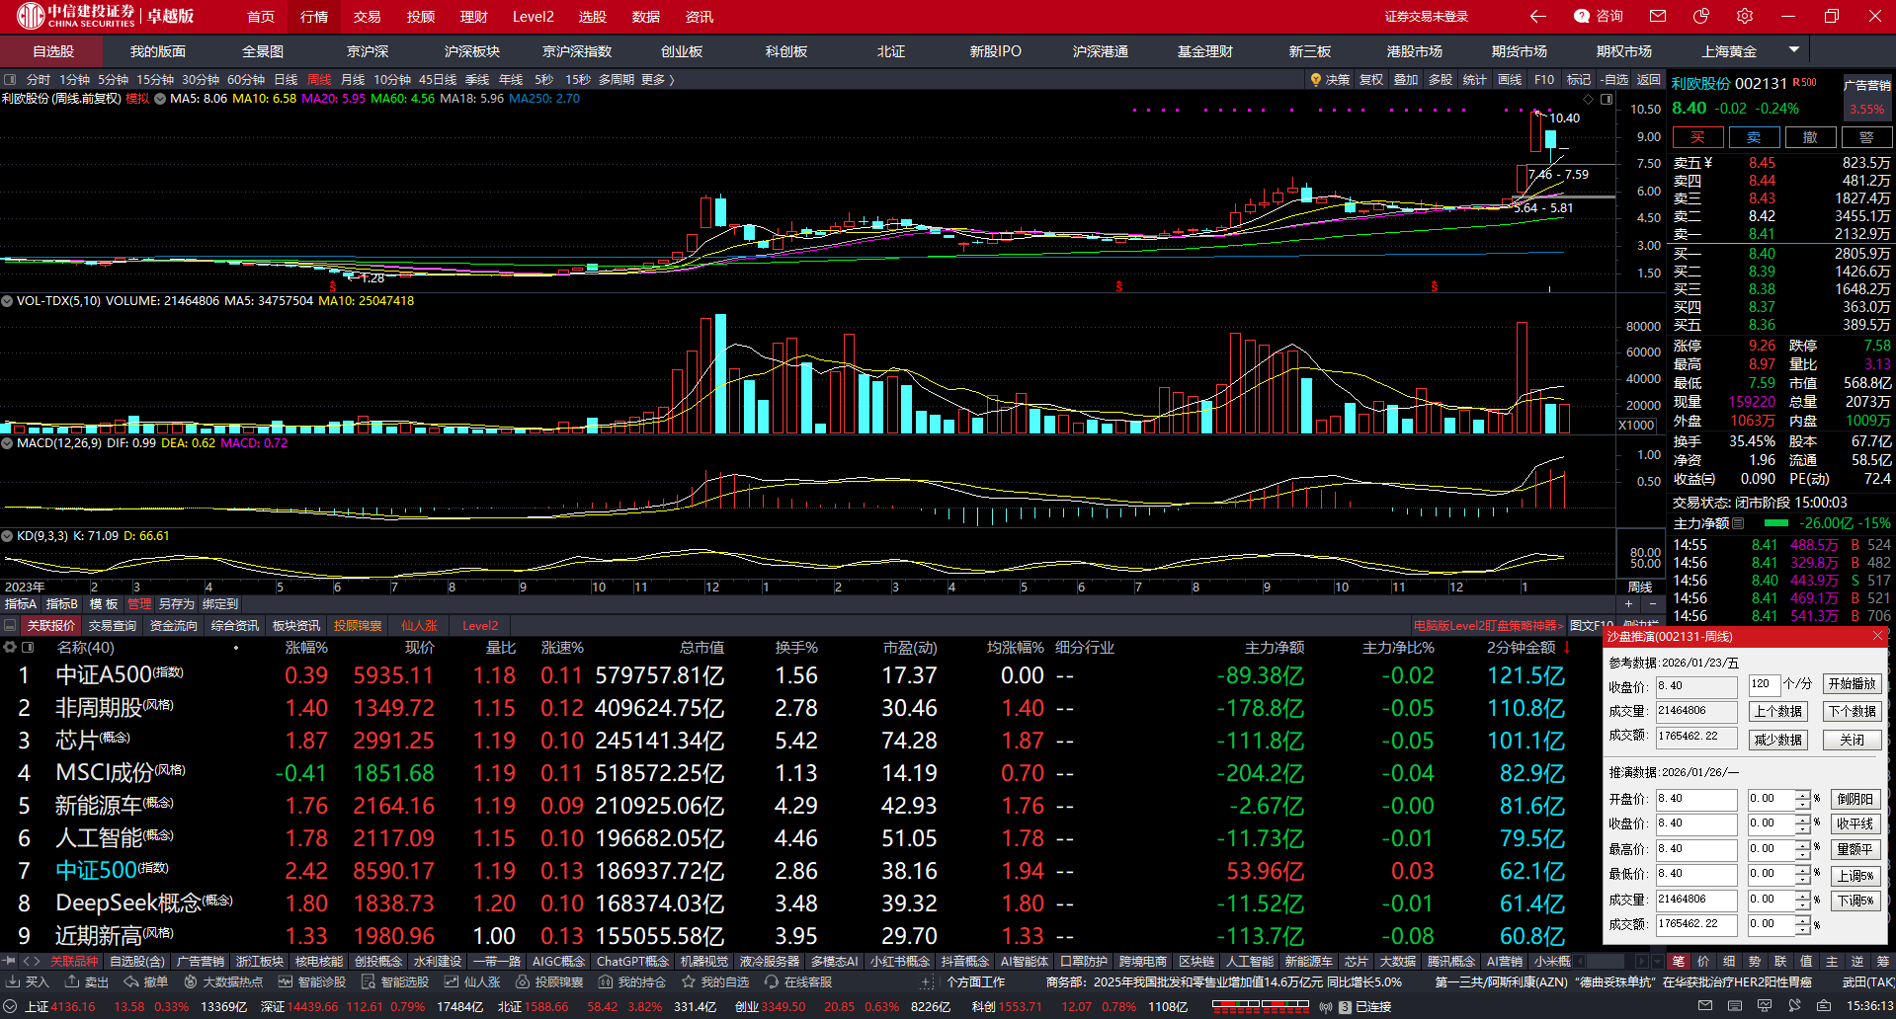Click the table settings gear beside 名称(40)
Viewport: 1896px width, 1019px height.
click(10, 648)
